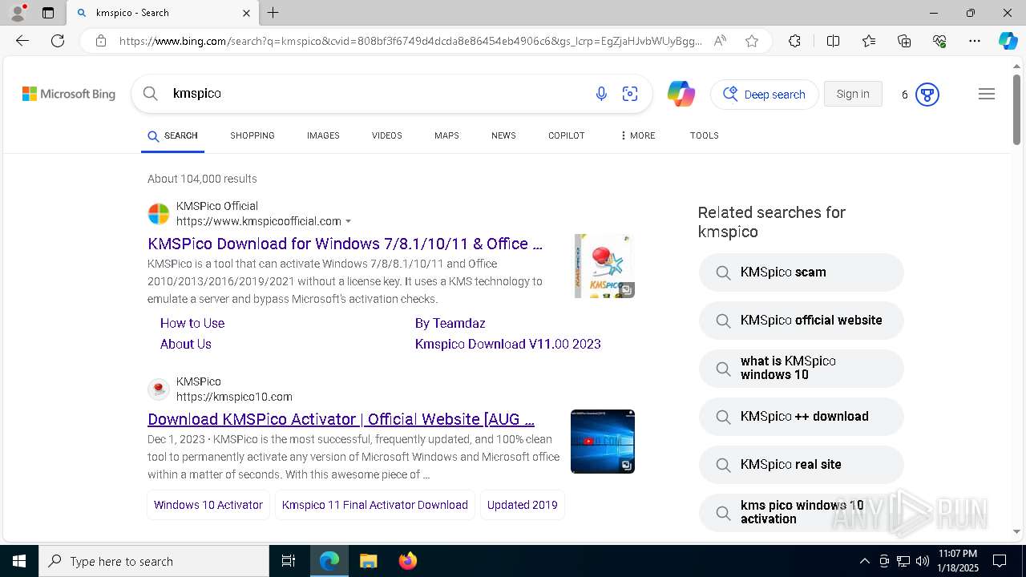Switch to the SHOPPING tab

(252, 135)
